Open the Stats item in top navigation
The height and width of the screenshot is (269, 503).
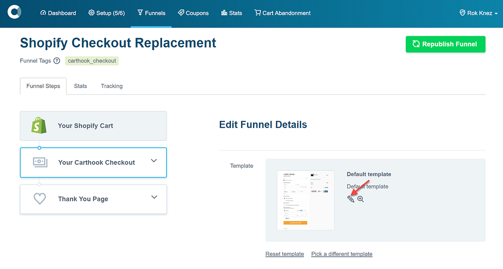click(232, 13)
